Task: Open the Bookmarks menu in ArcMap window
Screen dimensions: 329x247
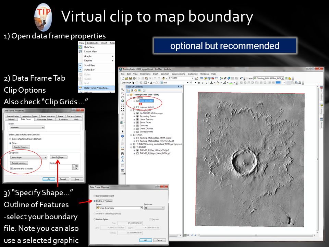Action: [145, 74]
